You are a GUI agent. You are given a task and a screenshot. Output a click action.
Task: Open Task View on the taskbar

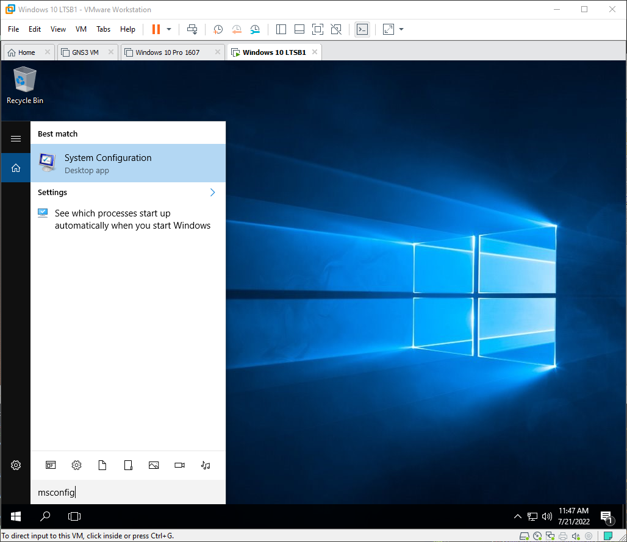tap(74, 516)
